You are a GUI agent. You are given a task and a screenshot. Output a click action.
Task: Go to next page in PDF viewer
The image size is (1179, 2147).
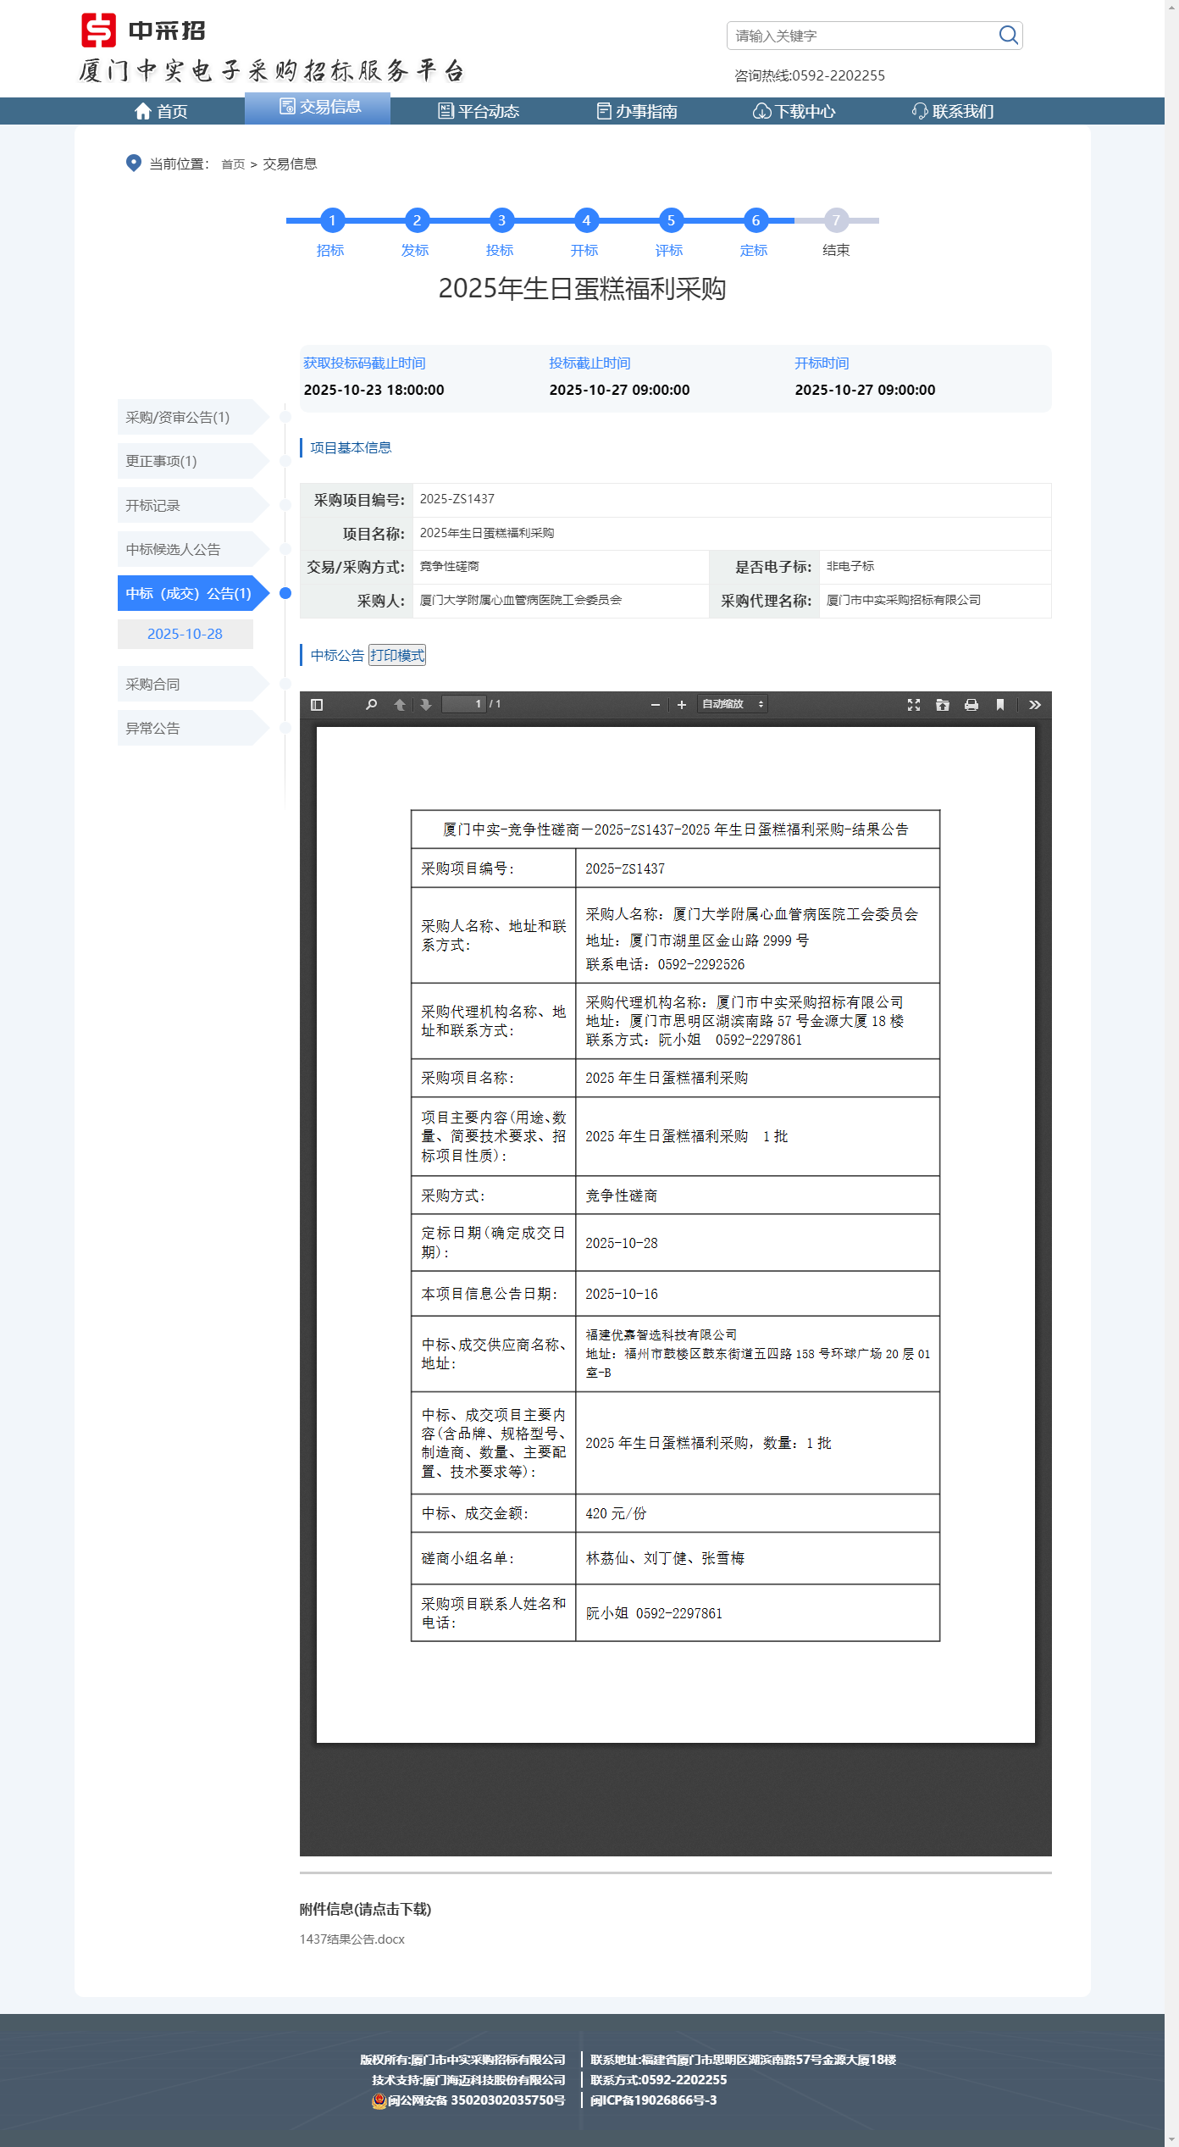tap(426, 704)
